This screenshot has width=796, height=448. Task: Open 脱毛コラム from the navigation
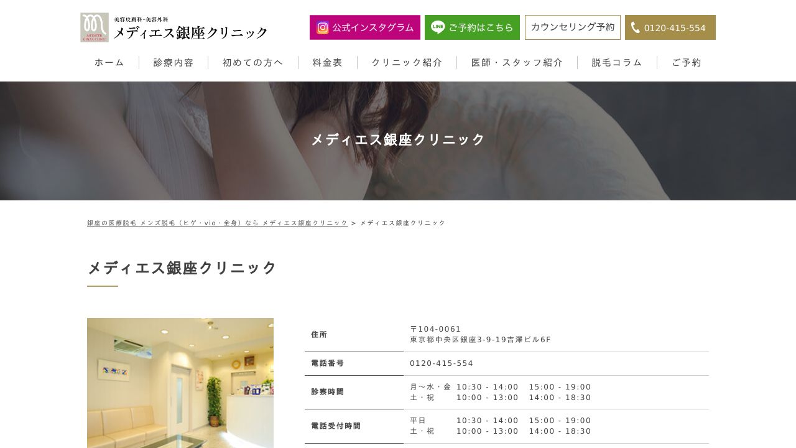(616, 62)
